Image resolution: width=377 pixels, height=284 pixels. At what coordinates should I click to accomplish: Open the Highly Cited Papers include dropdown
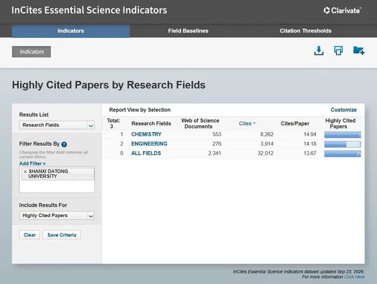pyautogui.click(x=57, y=216)
